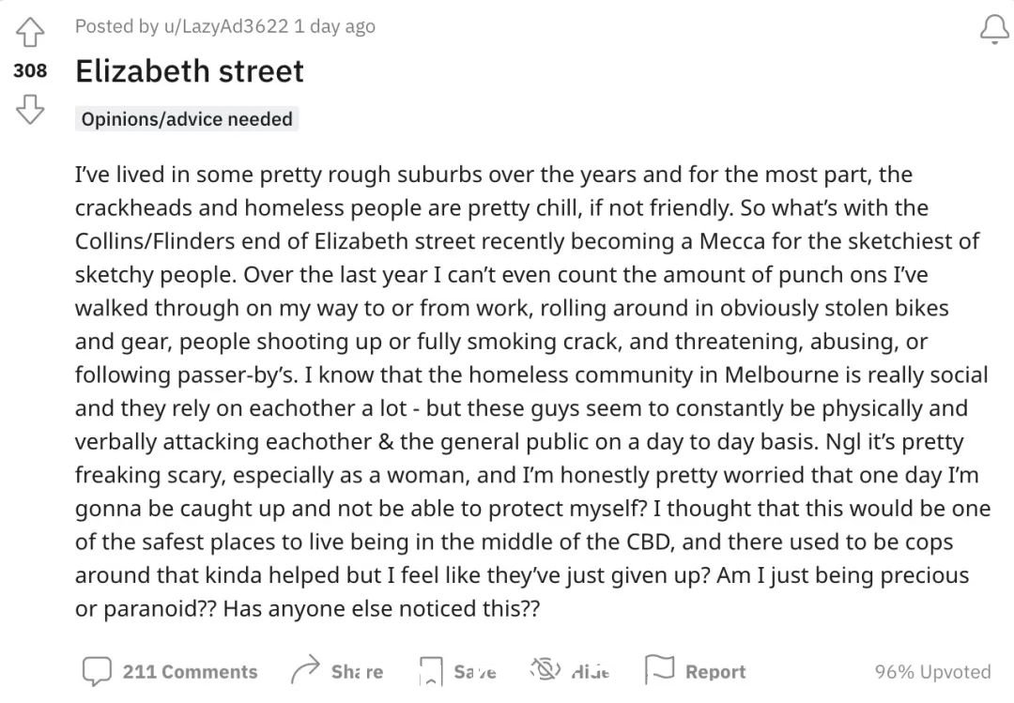Screen dimensions: 1014x703
Task: Click the Share text label
Action: (x=357, y=672)
